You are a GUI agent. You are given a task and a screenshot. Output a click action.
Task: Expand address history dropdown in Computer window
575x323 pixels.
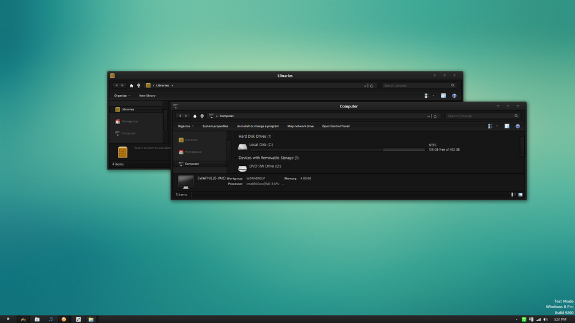429,117
